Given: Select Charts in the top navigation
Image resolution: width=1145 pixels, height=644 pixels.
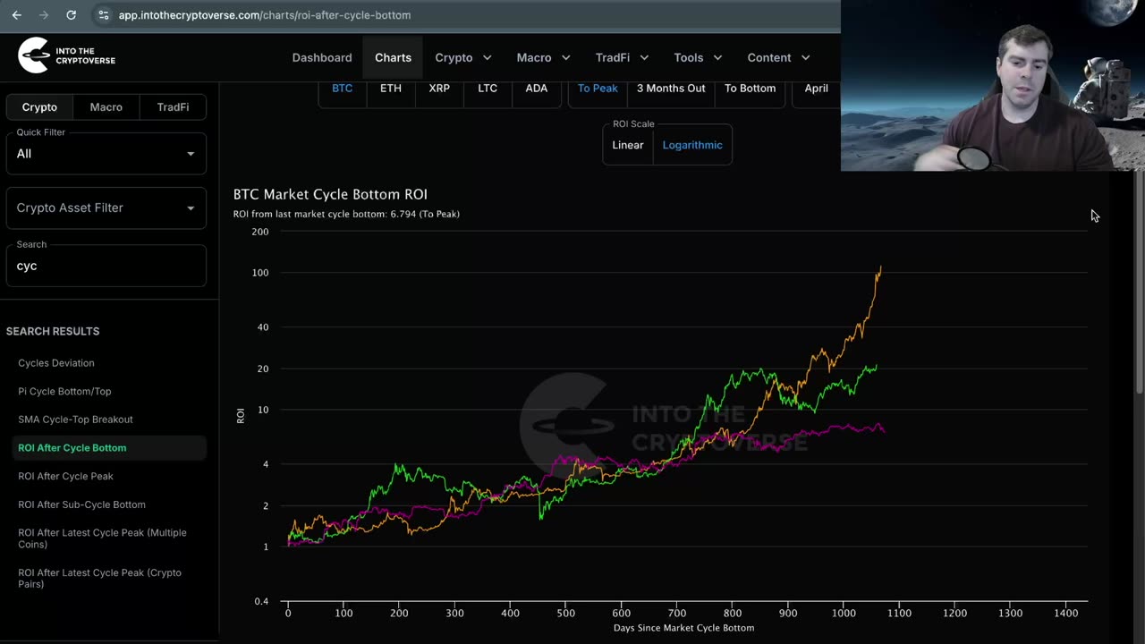Looking at the screenshot, I should coord(394,57).
